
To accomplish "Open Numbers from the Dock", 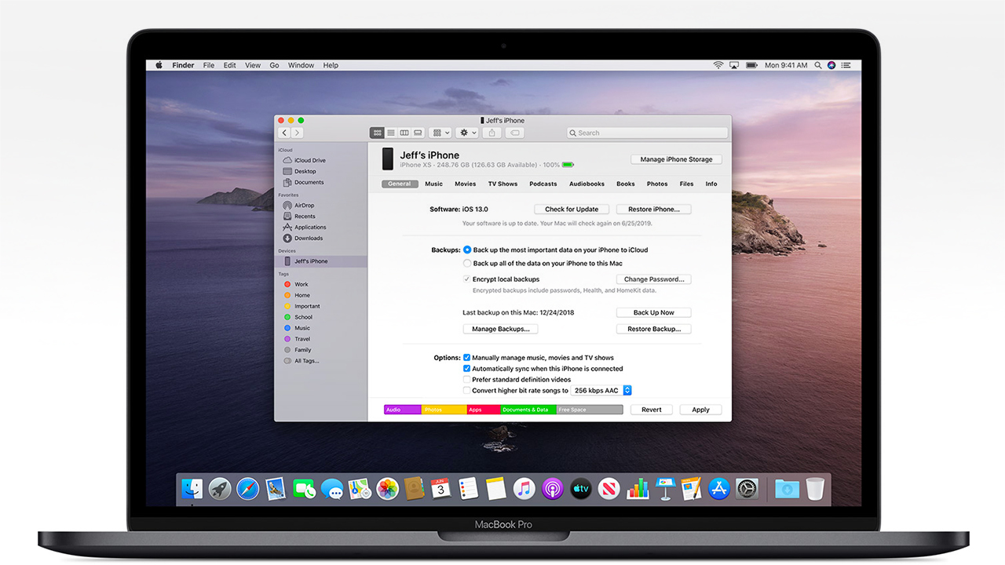I will tap(637, 489).
